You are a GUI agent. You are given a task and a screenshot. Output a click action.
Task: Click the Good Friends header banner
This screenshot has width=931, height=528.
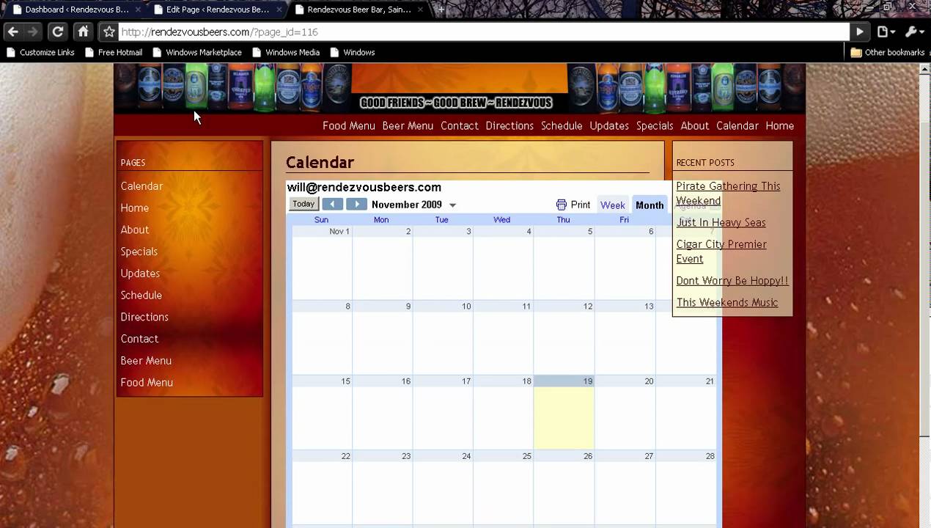coord(456,103)
